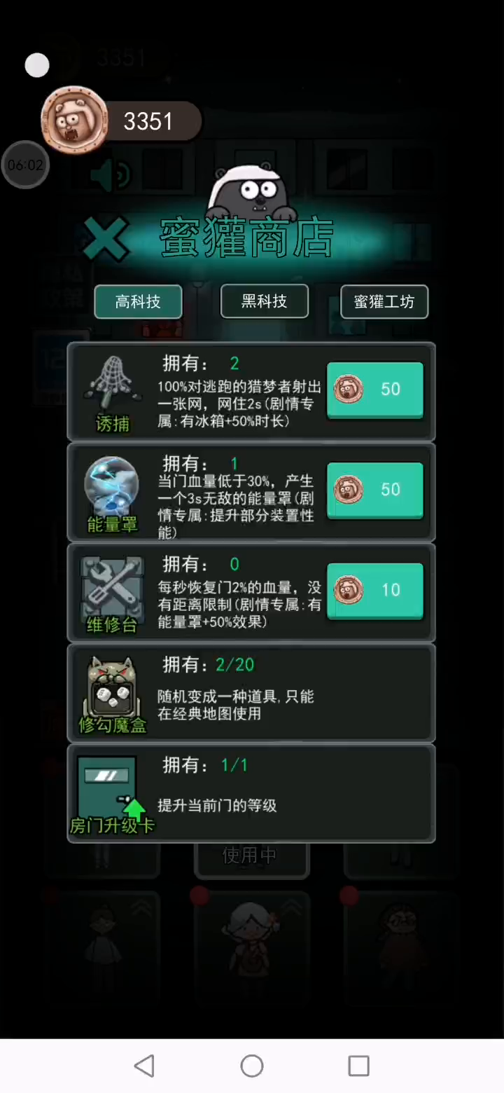Buy 维修台 for 10 coins
This screenshot has width=504, height=1093.
[375, 591]
